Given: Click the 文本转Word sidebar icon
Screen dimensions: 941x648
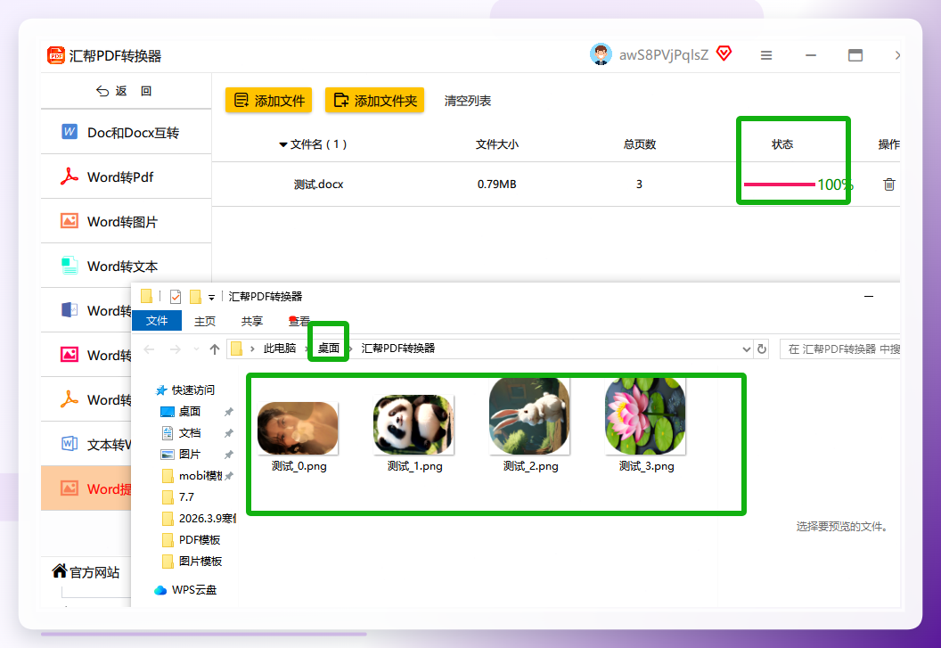Looking at the screenshot, I should click(x=69, y=444).
